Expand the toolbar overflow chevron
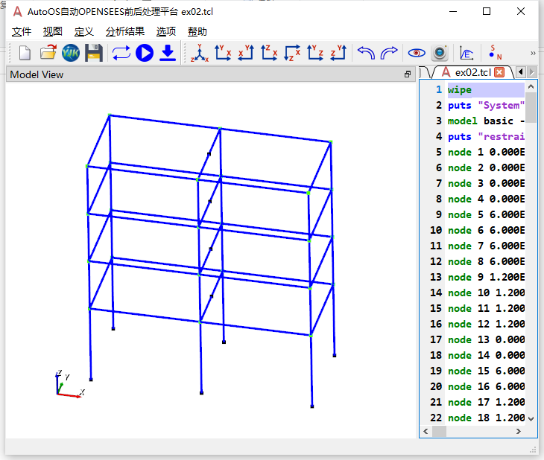544x460 pixels. coord(533,53)
